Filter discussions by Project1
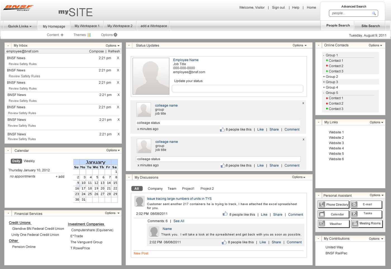This screenshot has height=269, width=391. pyautogui.click(x=188, y=189)
